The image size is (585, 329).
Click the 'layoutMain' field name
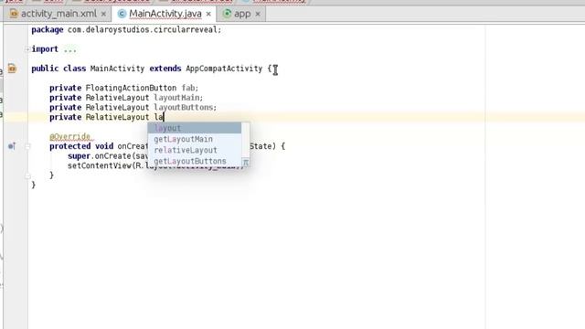[176, 98]
